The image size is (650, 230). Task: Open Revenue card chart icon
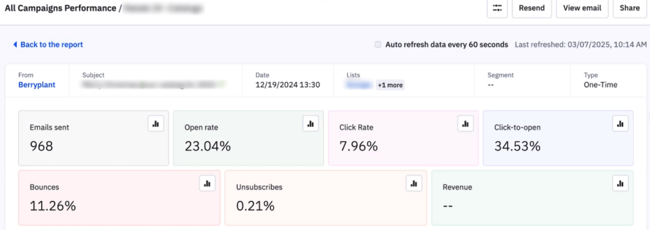pos(620,183)
